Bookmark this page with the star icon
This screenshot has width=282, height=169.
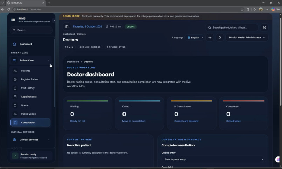coord(242,9)
